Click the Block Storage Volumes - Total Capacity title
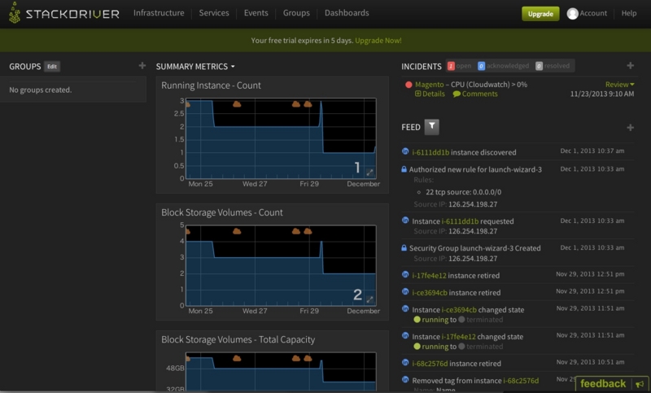The height and width of the screenshot is (393, 651). [238, 339]
